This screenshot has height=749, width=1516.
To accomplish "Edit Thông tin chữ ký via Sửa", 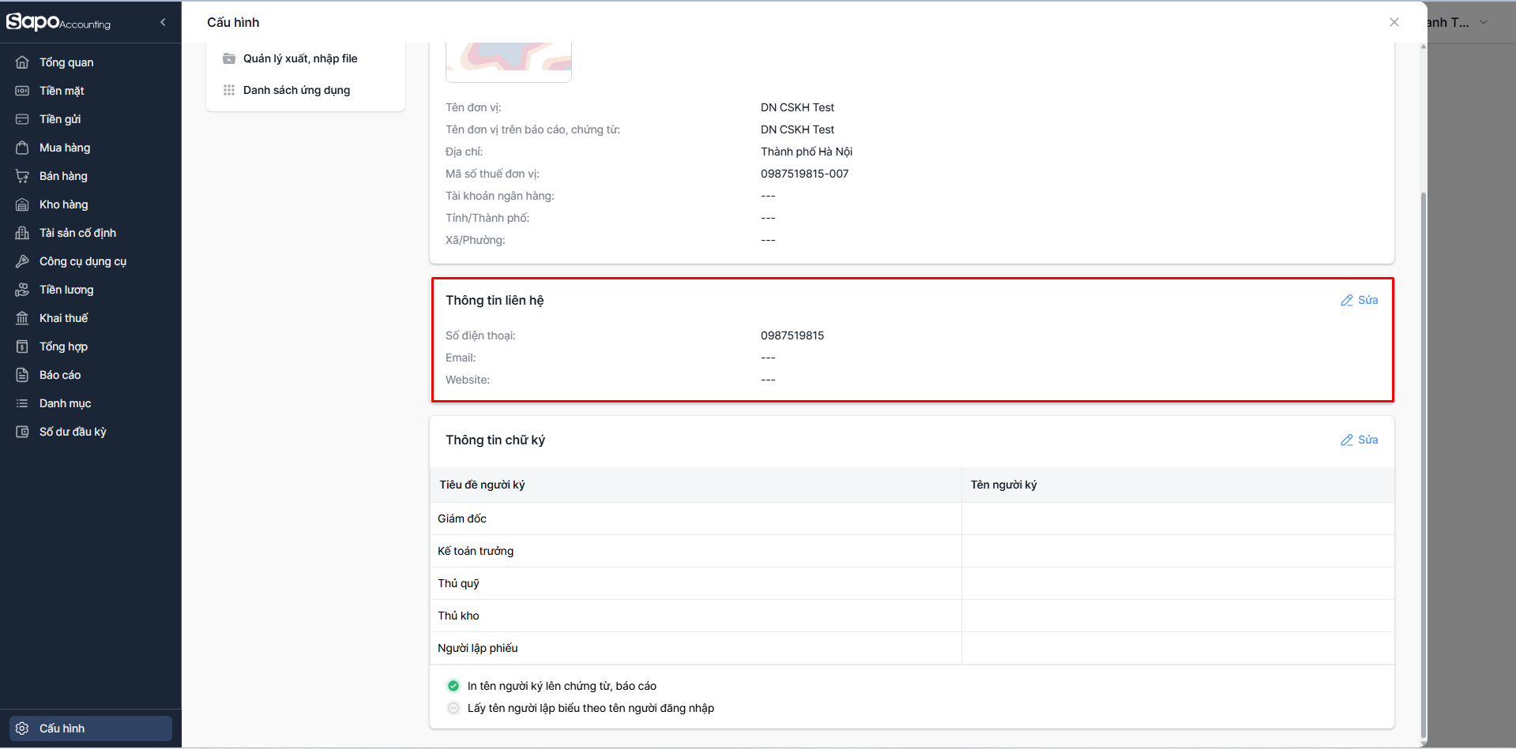I will tap(1360, 440).
